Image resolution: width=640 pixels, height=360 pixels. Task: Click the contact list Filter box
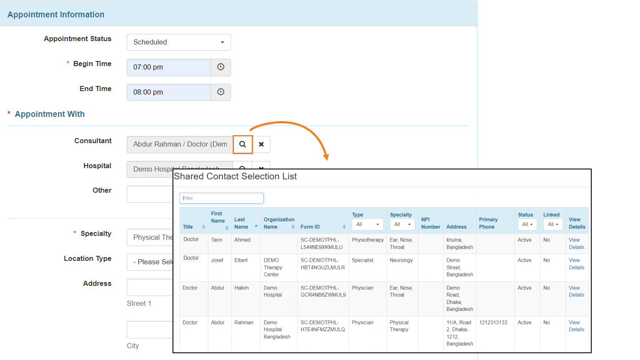222,198
